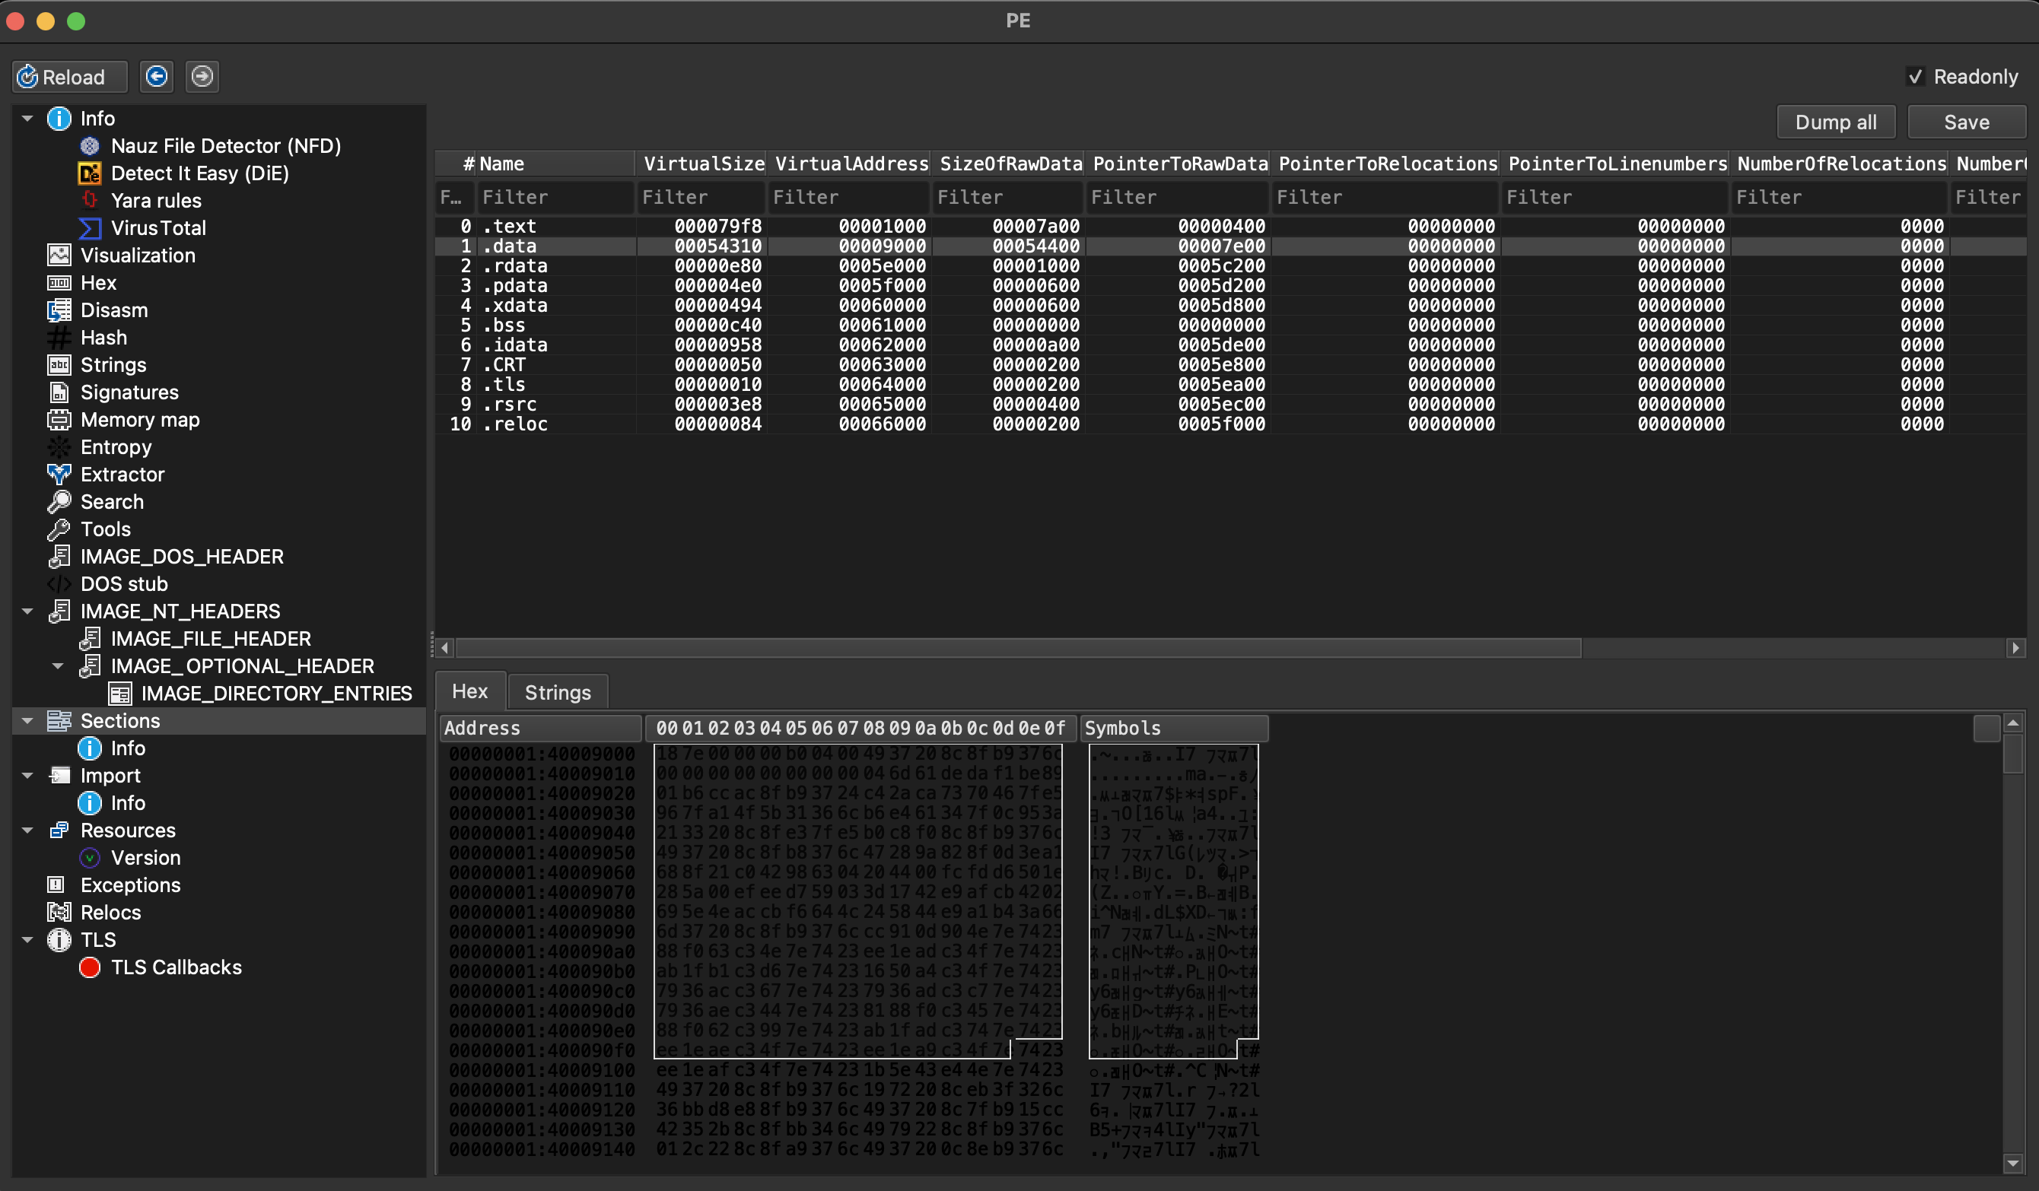Open the Extractor icon
Screen dimensions: 2039x1191
point(59,475)
